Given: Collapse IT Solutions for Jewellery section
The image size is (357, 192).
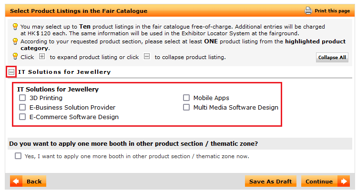Looking at the screenshot, I should [11, 72].
